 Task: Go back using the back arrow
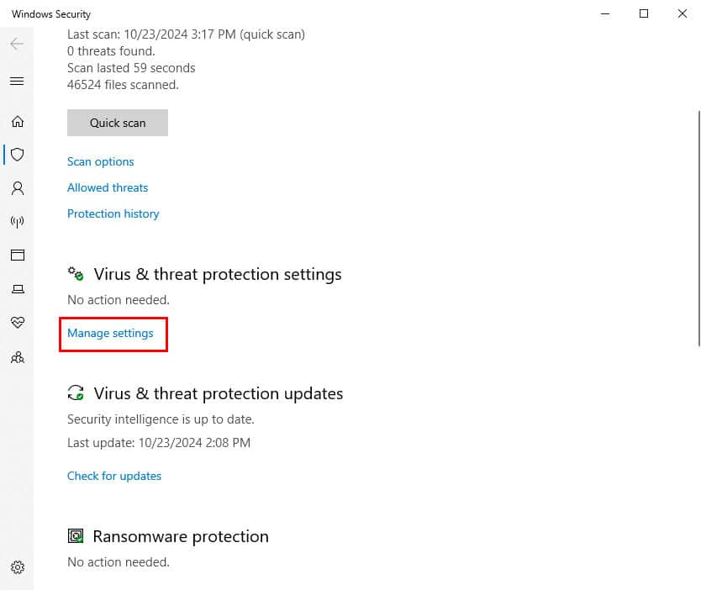pos(17,44)
